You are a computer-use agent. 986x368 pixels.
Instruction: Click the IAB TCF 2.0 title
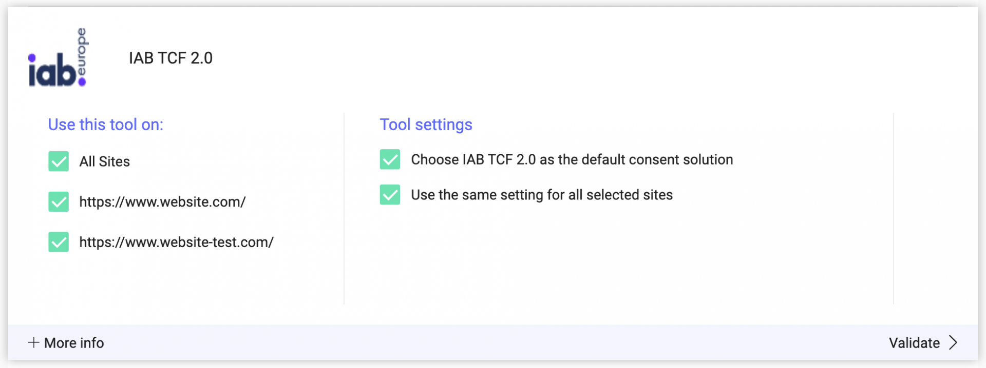click(170, 58)
